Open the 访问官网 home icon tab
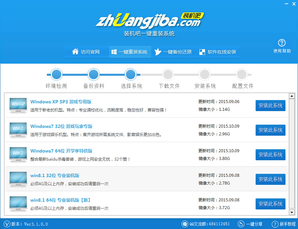 [x=86, y=52]
